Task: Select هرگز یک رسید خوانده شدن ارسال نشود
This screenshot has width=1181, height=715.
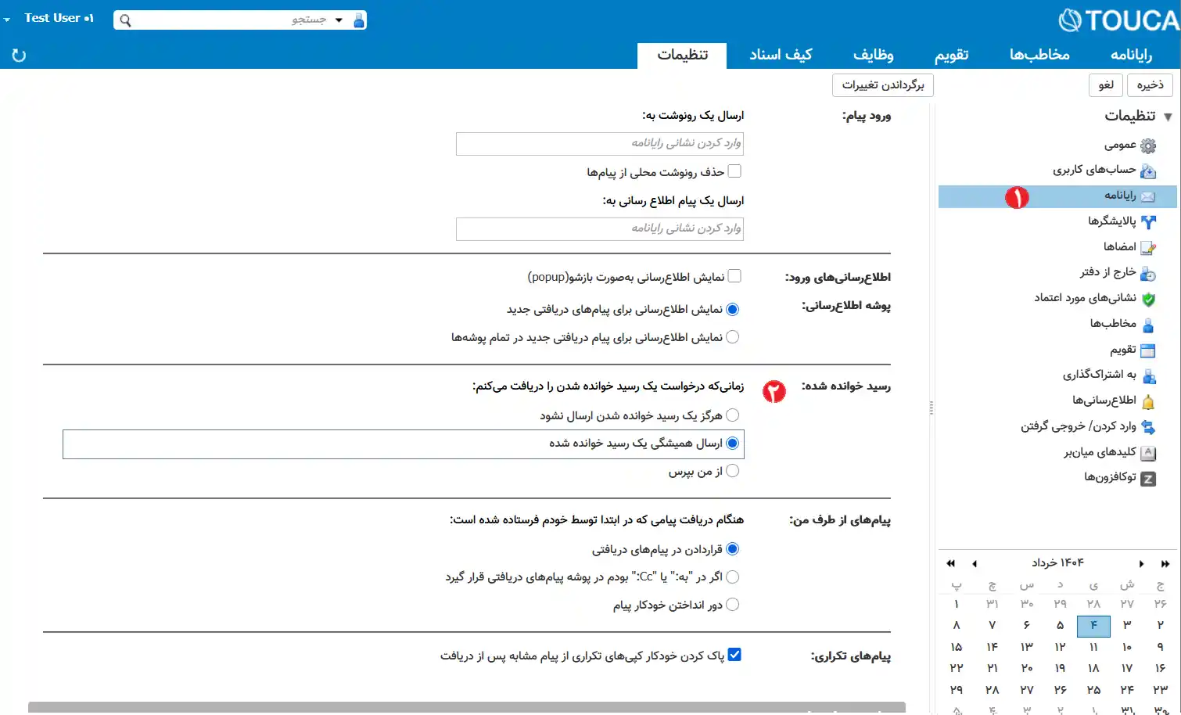Action: [x=733, y=415]
